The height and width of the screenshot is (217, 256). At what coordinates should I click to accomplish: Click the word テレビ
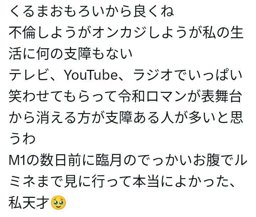click(x=29, y=75)
